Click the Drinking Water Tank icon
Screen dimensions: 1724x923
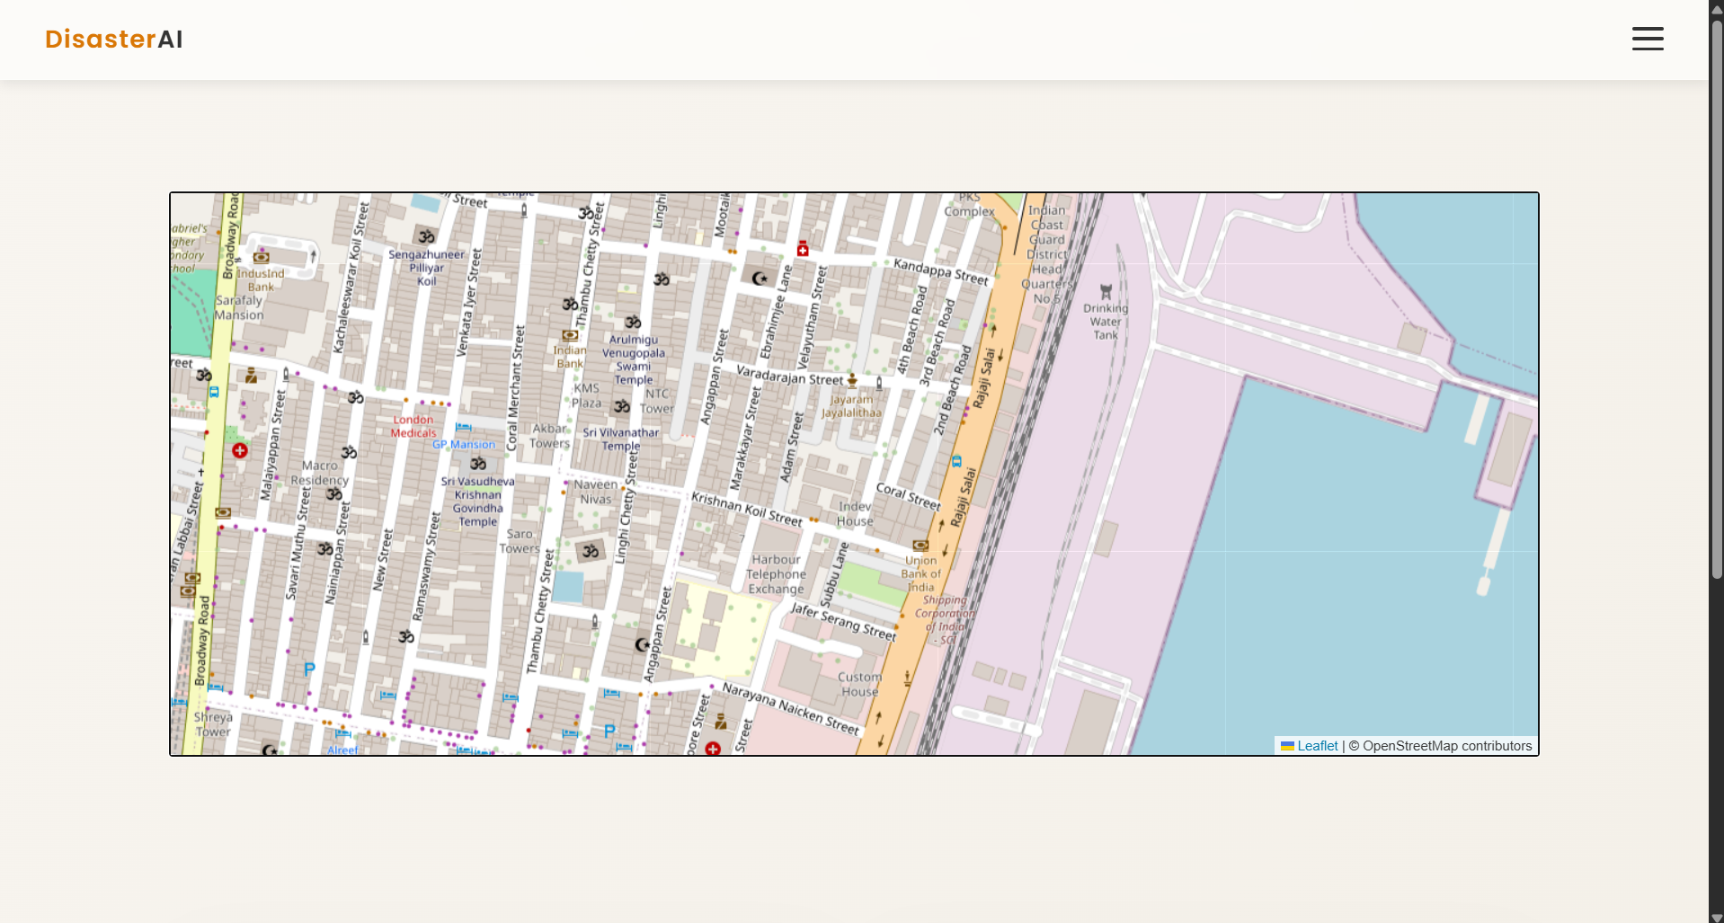point(1106,292)
